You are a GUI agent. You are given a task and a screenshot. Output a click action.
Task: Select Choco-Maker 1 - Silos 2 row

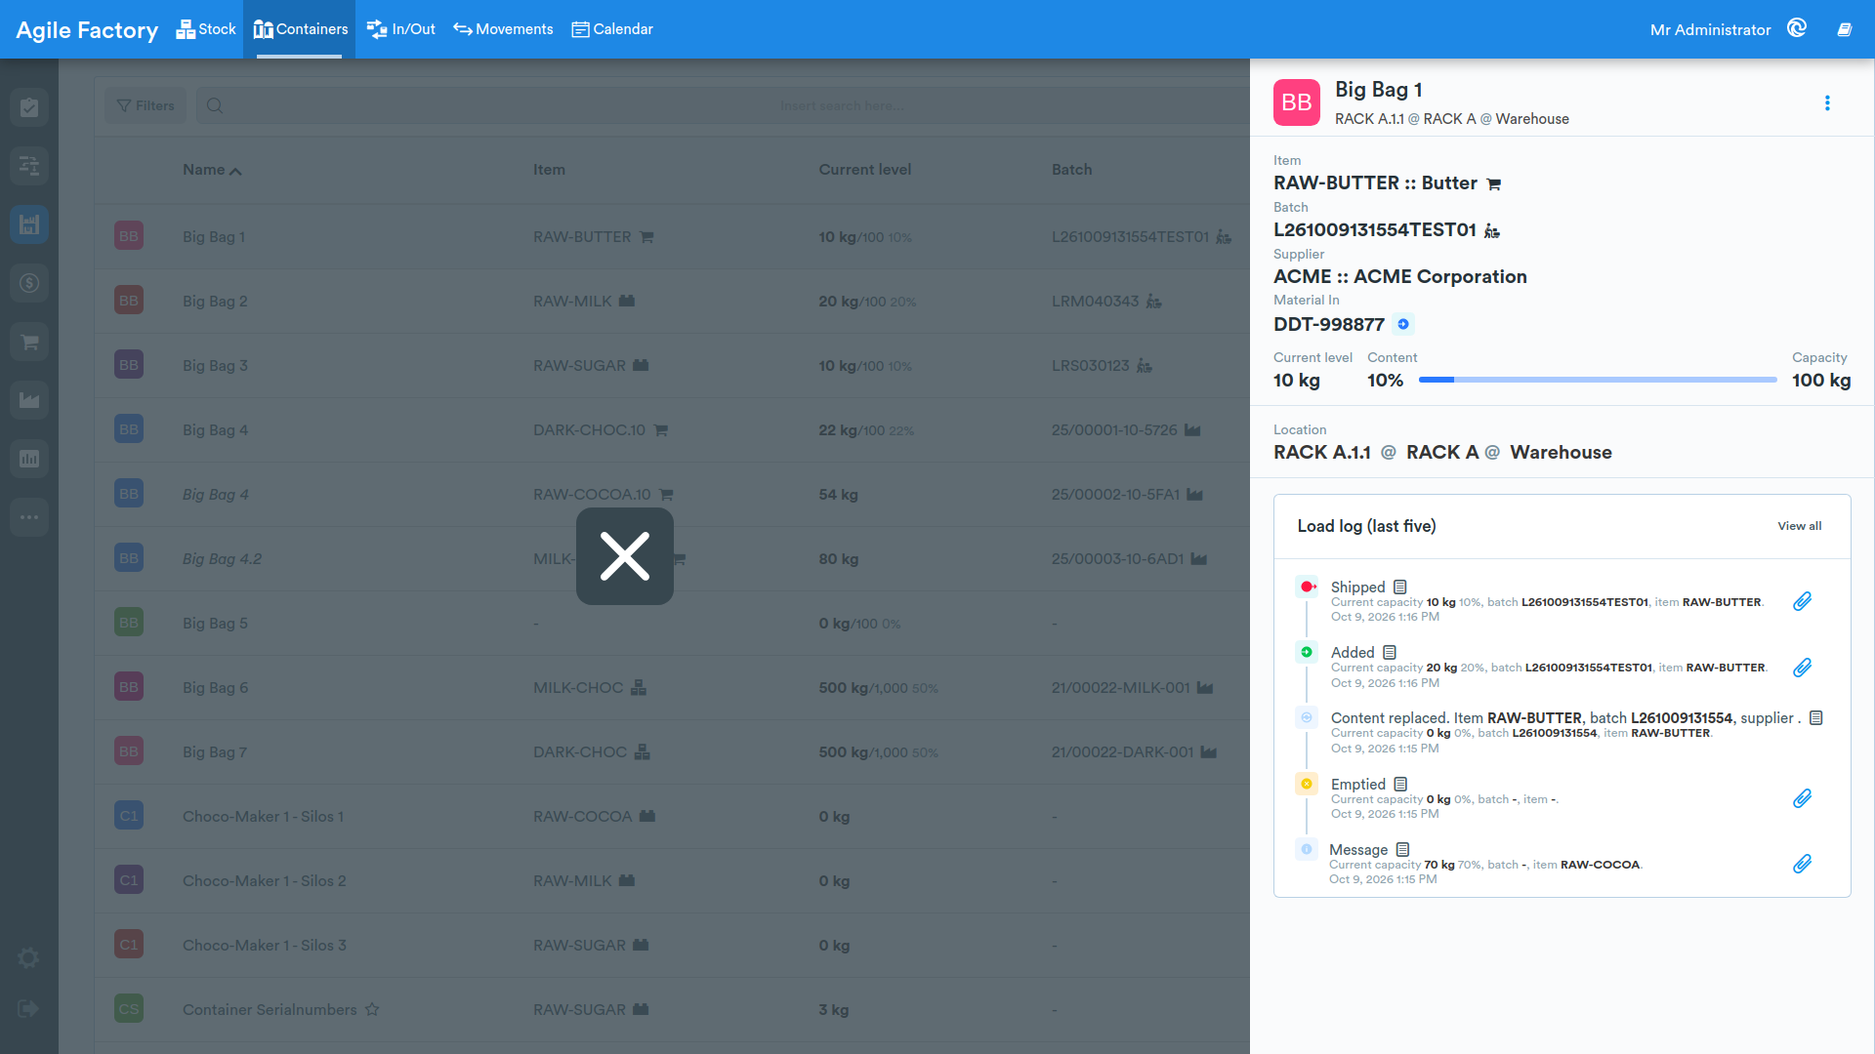pos(672,880)
